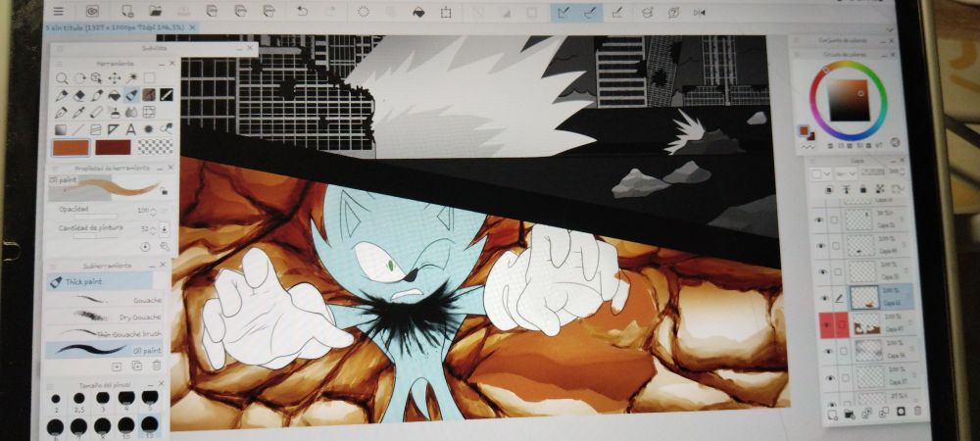
Task: Select the Eraser tool in tool palette
Action: [x=79, y=95]
